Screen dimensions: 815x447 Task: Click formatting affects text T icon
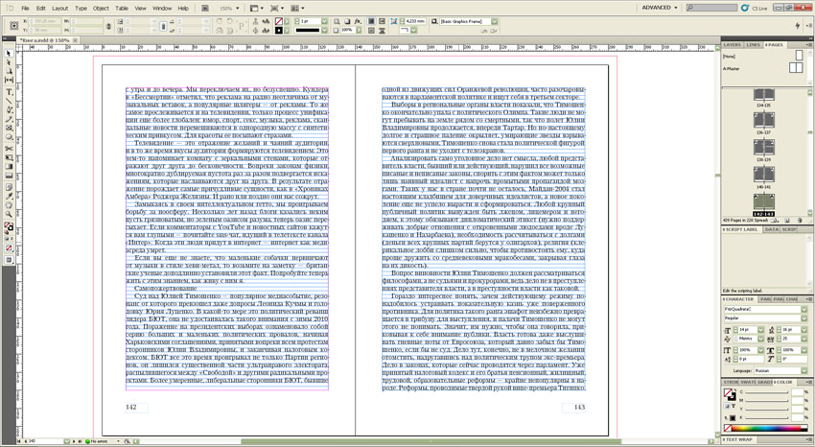(733, 406)
